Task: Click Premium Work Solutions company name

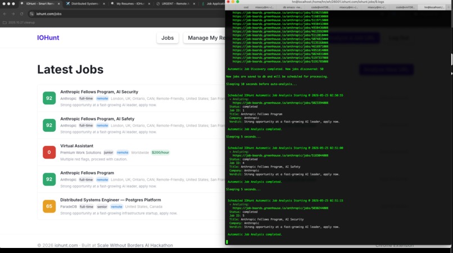Action: [x=80, y=153]
